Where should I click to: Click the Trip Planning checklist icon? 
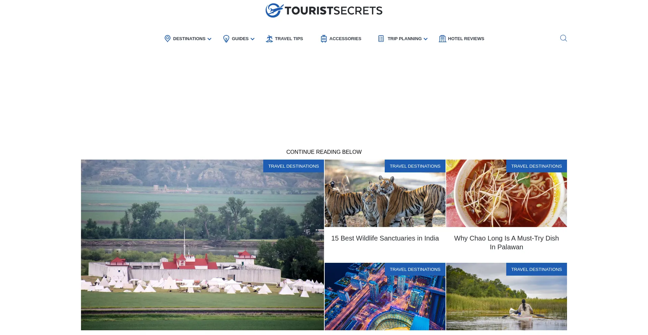tap(381, 38)
